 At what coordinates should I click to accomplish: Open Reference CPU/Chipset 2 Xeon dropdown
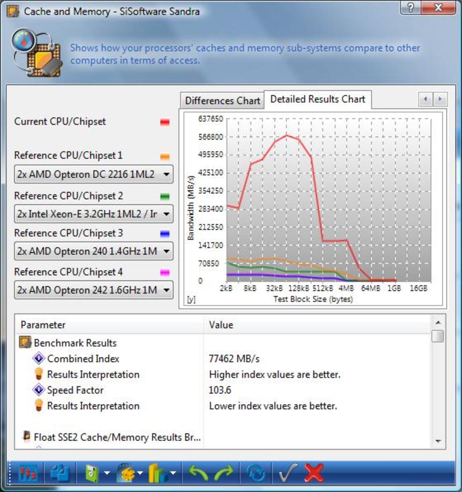pos(93,214)
